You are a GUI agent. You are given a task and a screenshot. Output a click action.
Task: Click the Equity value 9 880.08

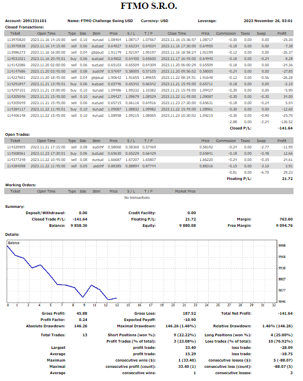pyautogui.click(x=188, y=226)
